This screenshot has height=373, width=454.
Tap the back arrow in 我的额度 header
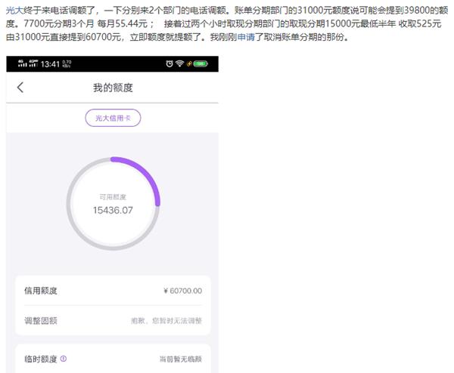pyautogui.click(x=20, y=88)
